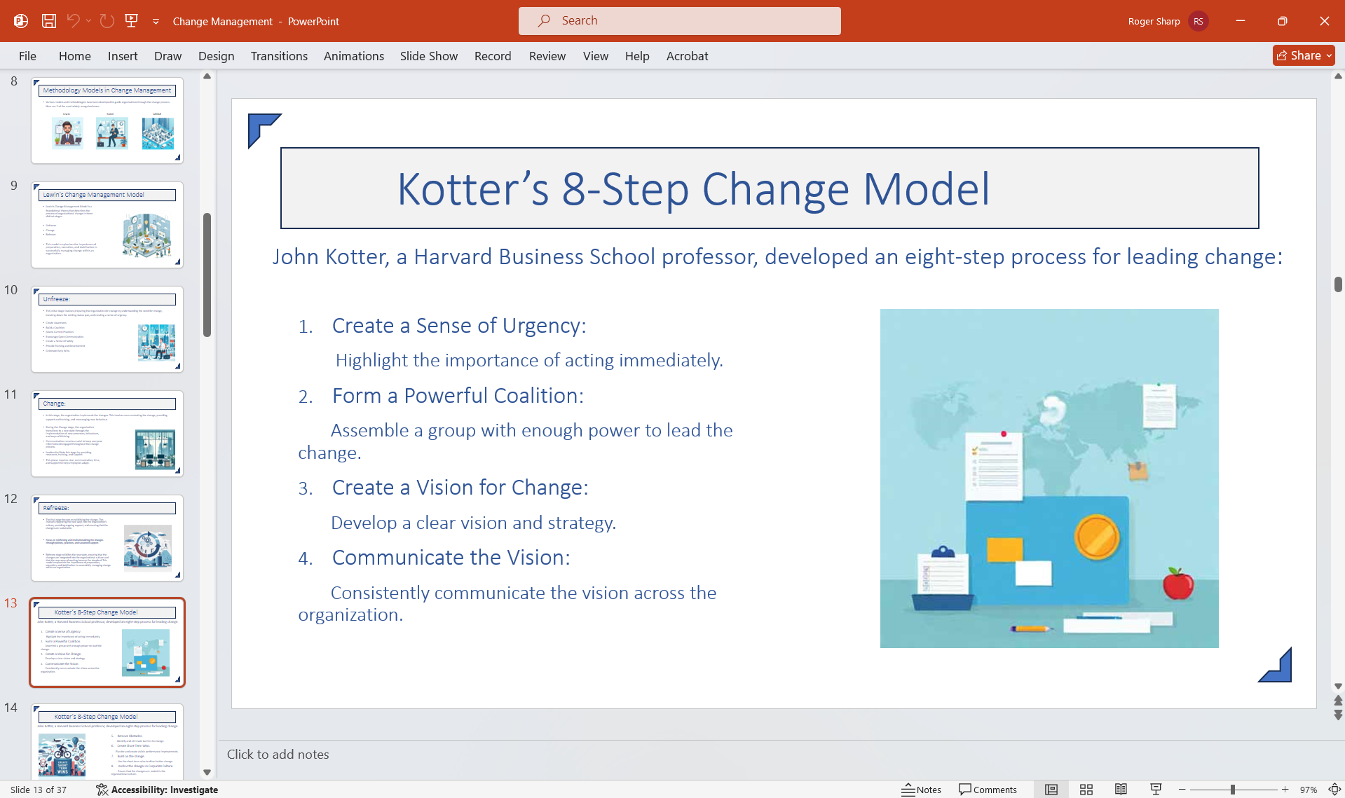
Task: Toggle the Notes pane button
Action: 921,790
